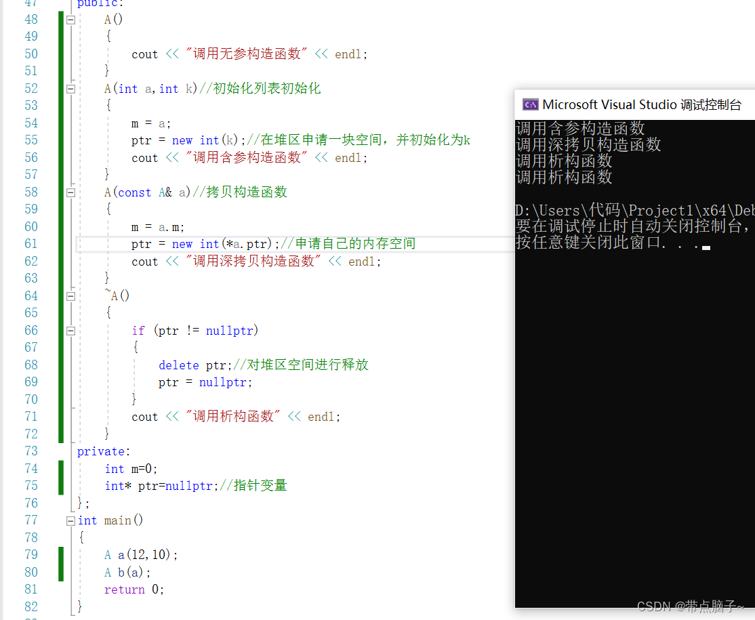Image resolution: width=755 pixels, height=620 pixels.
Task: Collapse the int main() function fold
Action: (70, 521)
